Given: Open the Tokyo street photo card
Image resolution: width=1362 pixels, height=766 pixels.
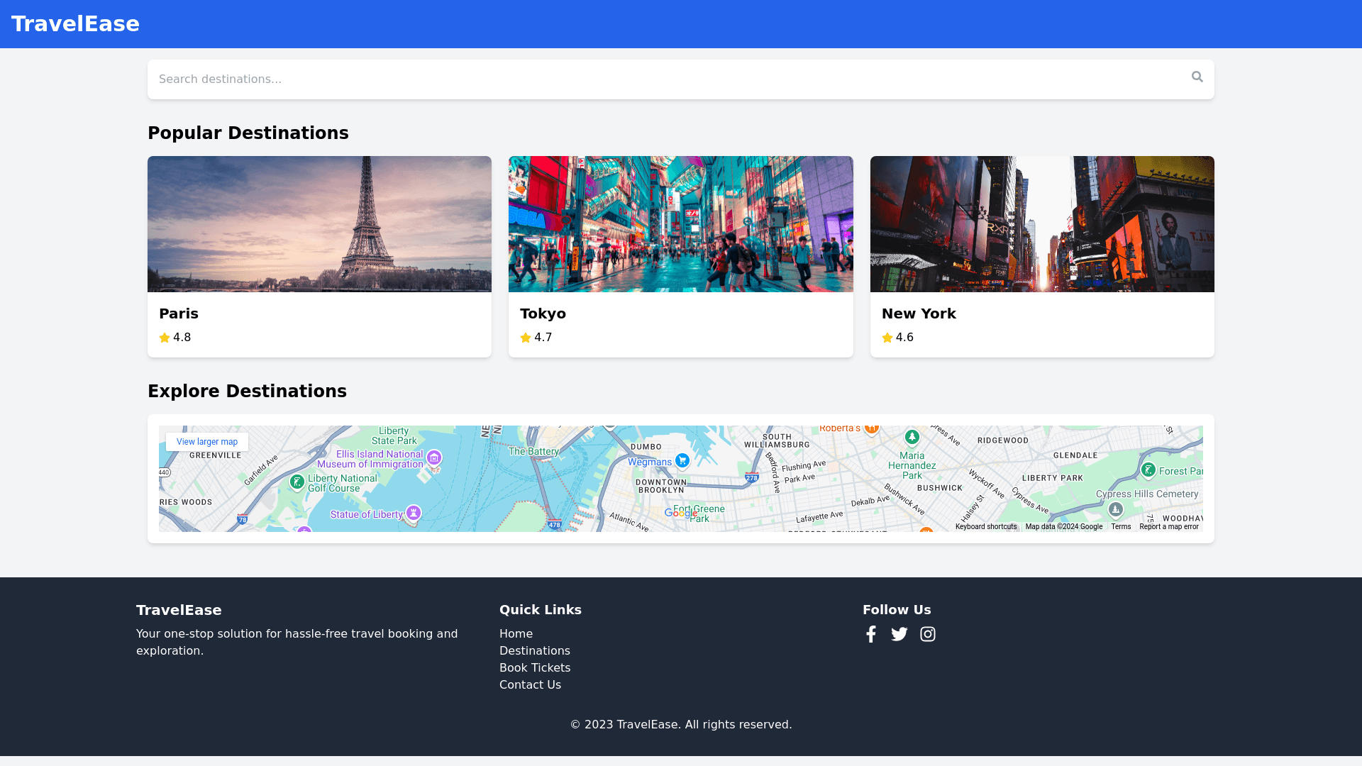Looking at the screenshot, I should point(680,224).
